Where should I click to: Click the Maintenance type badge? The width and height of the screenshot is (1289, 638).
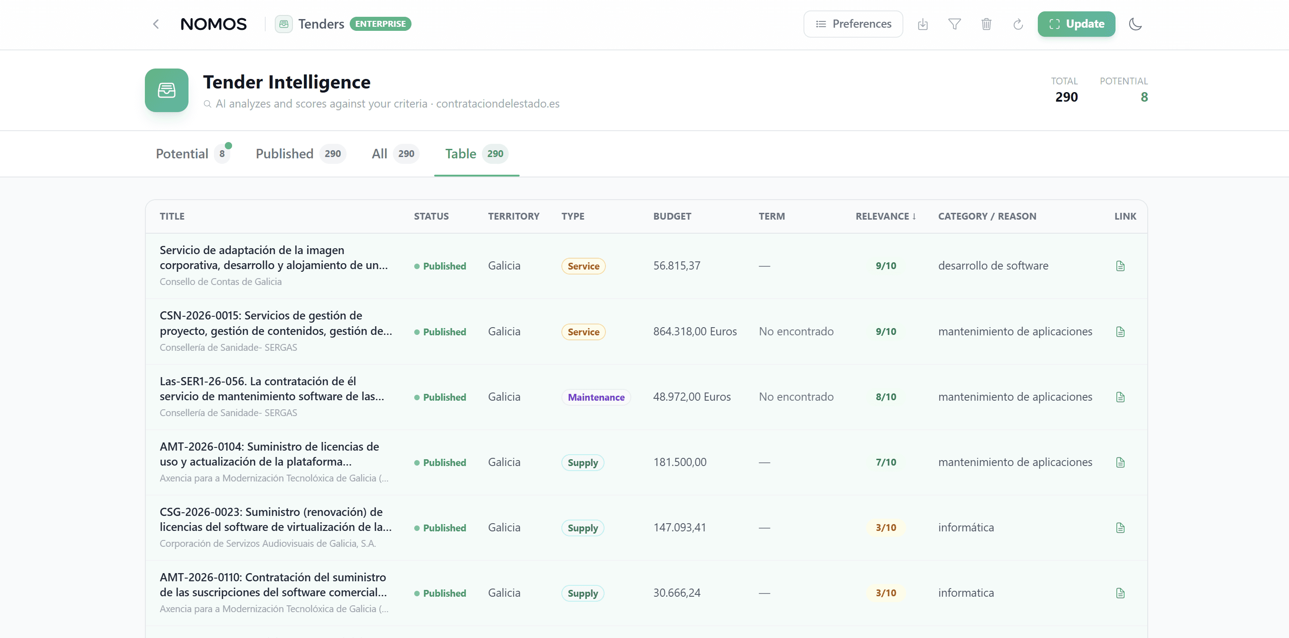coord(596,398)
